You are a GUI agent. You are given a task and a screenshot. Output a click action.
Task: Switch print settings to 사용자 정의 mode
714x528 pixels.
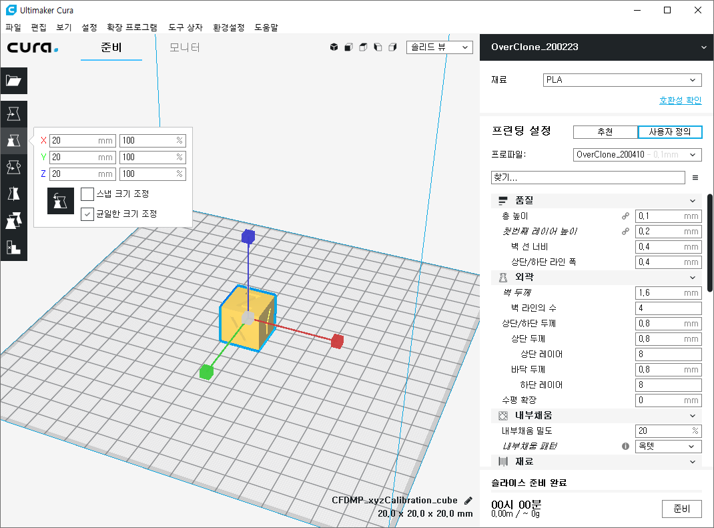(670, 132)
